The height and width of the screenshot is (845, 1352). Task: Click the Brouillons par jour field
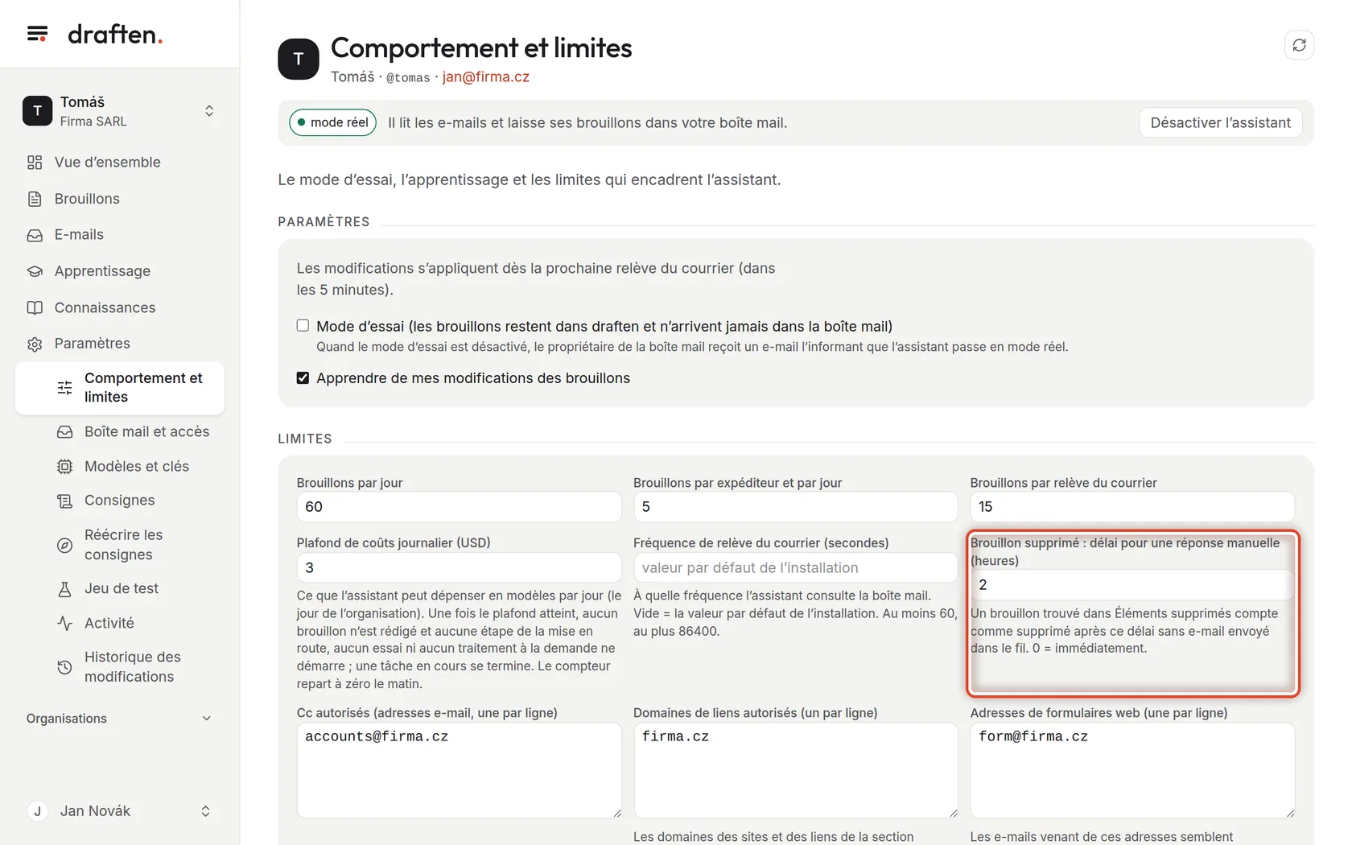pos(459,507)
